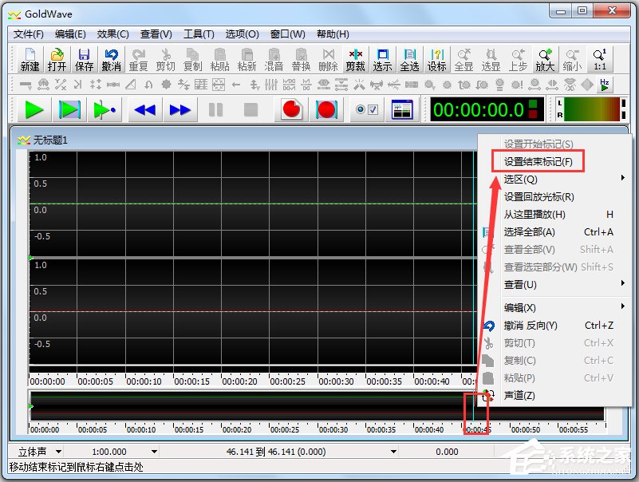This screenshot has width=639, height=482.
Task: Click the 剪裁 (Trim) toolbar icon
Action: (355, 60)
